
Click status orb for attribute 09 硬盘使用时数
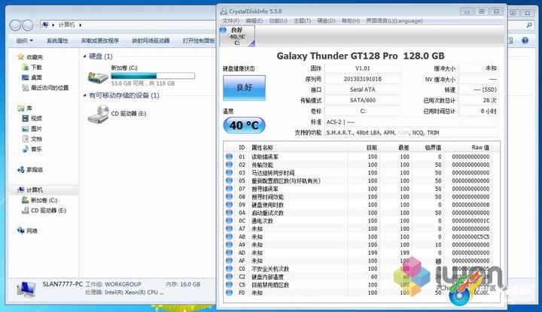(229, 204)
